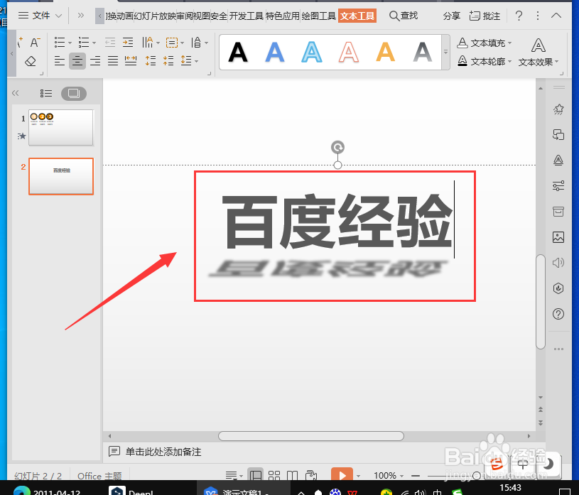Viewport: 579px width, 495px height.
Task: Collapse the ribbon with the chevron
Action: coord(556,16)
